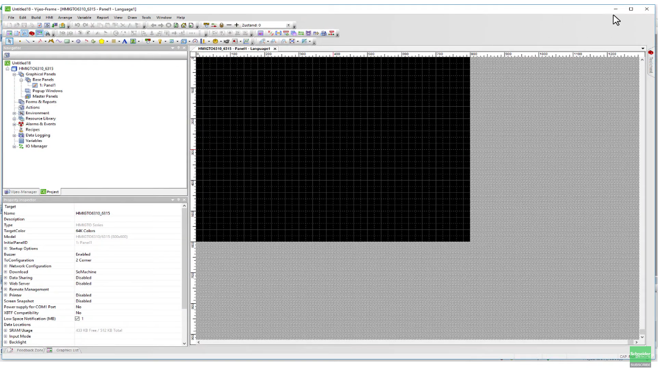Click the home panel icon
Screen dimensions: 658x368
pos(184,25)
